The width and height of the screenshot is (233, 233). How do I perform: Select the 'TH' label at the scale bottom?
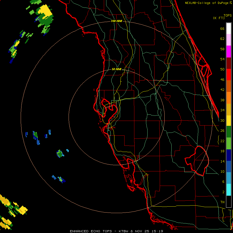point(222,202)
